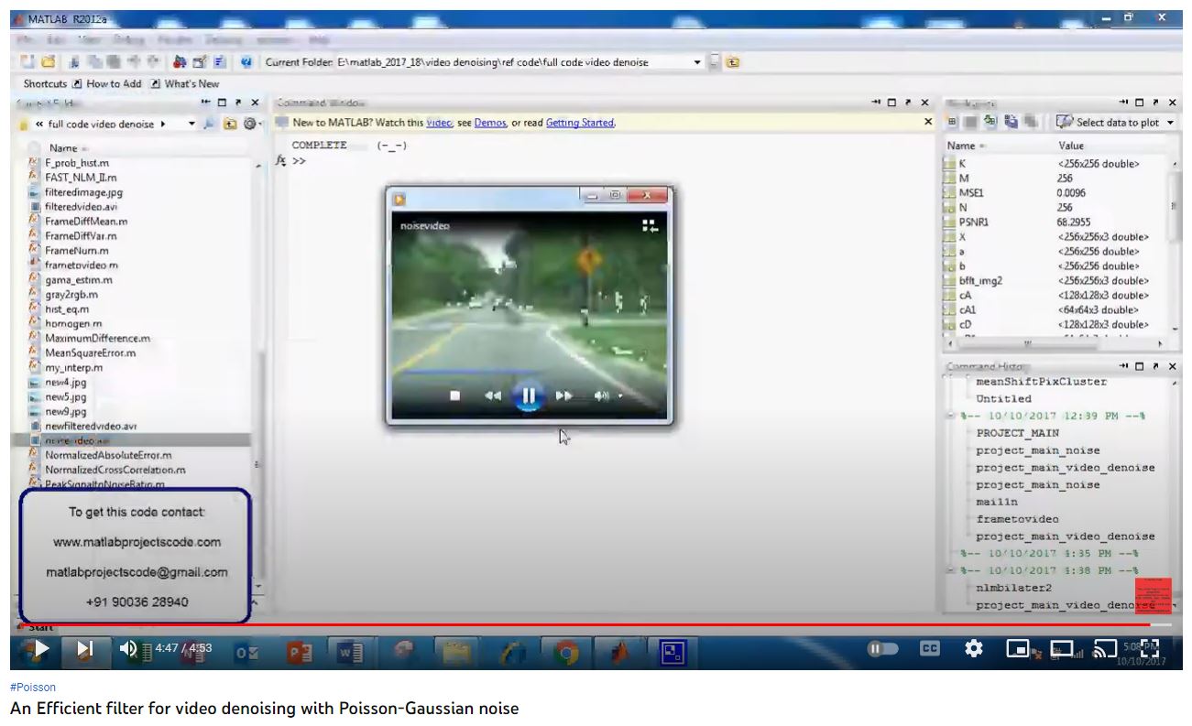The image size is (1192, 726).
Task: Select newfilteredvideo.avi file
Action: [x=91, y=427]
